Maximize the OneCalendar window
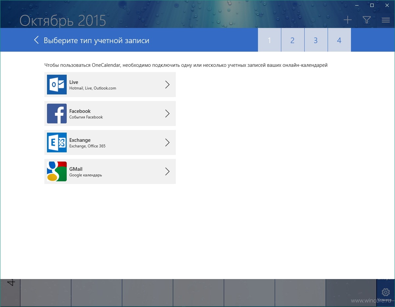This screenshot has width=395, height=307. (x=372, y=5)
